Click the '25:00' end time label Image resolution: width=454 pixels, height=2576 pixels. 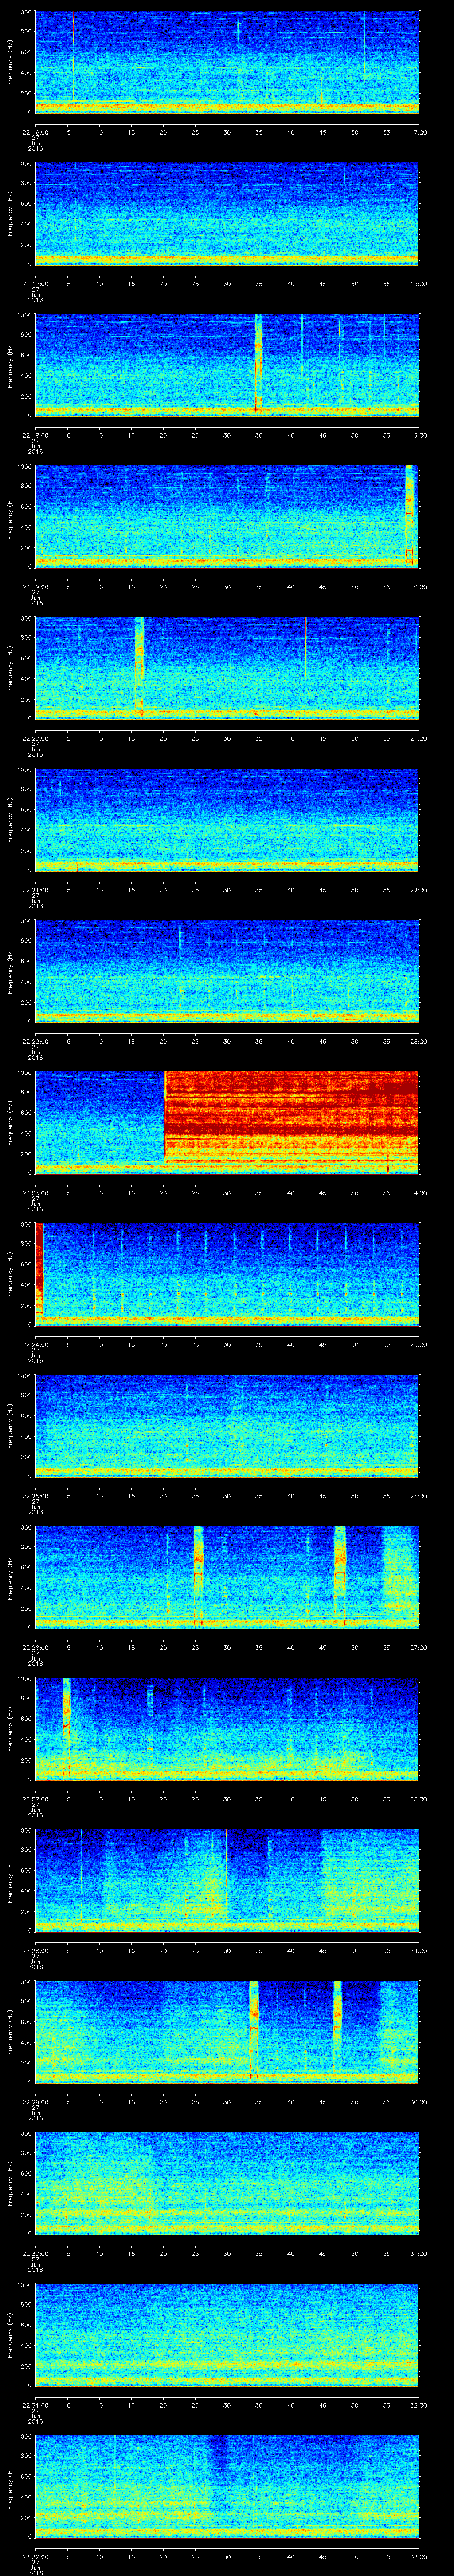click(x=418, y=1344)
